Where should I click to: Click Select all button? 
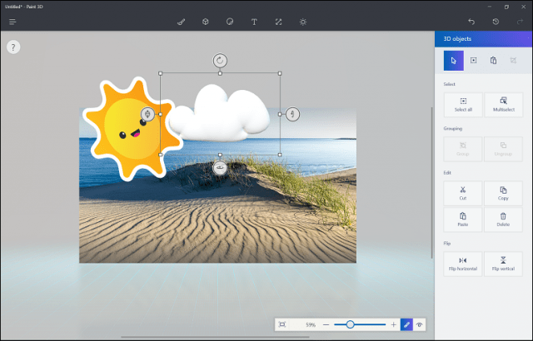pos(463,105)
